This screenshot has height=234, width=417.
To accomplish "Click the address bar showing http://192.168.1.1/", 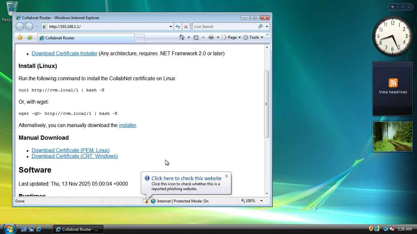I will (x=105, y=27).
